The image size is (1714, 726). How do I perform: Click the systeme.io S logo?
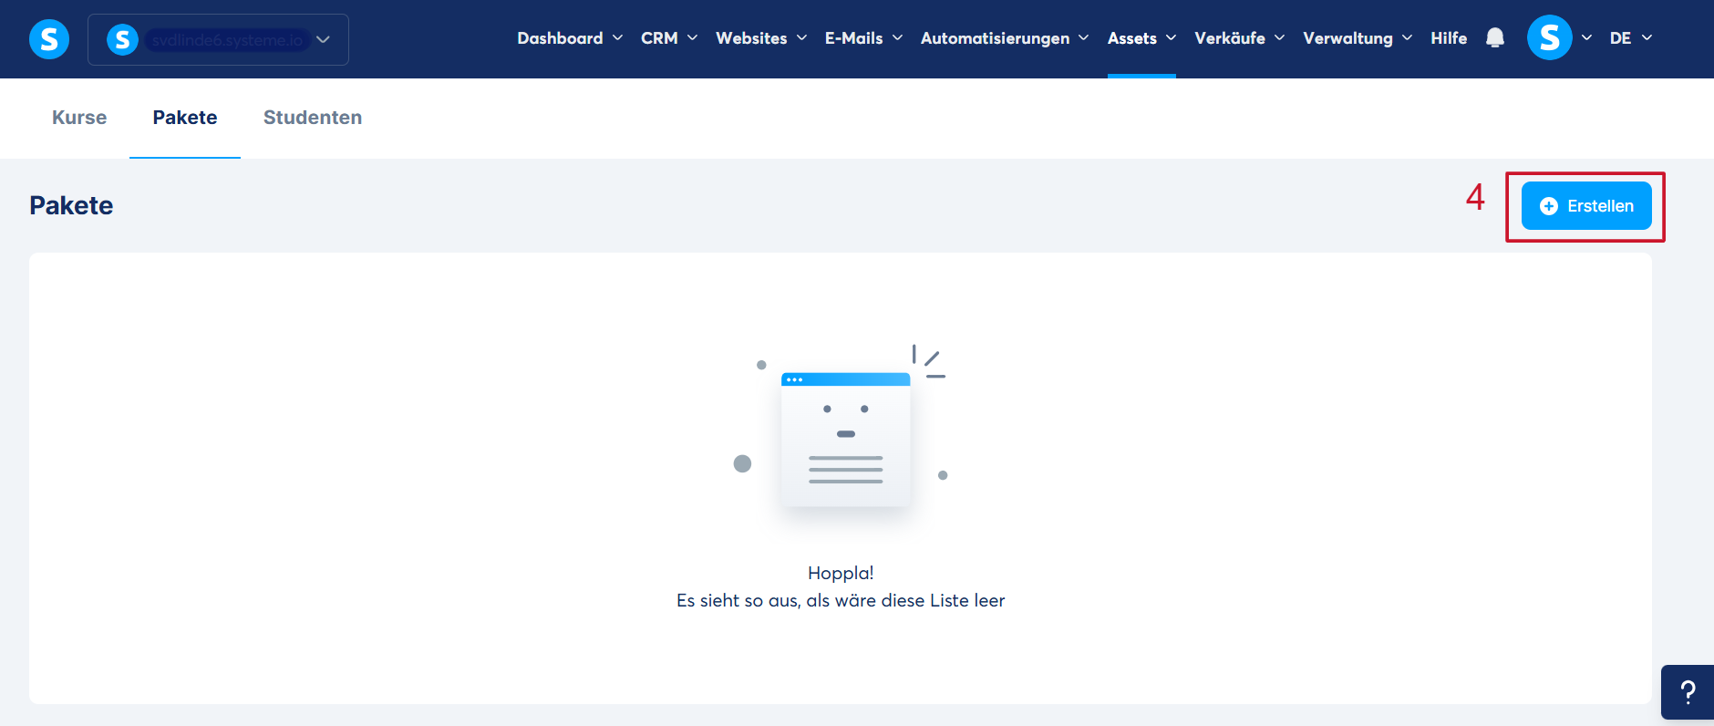coord(49,39)
